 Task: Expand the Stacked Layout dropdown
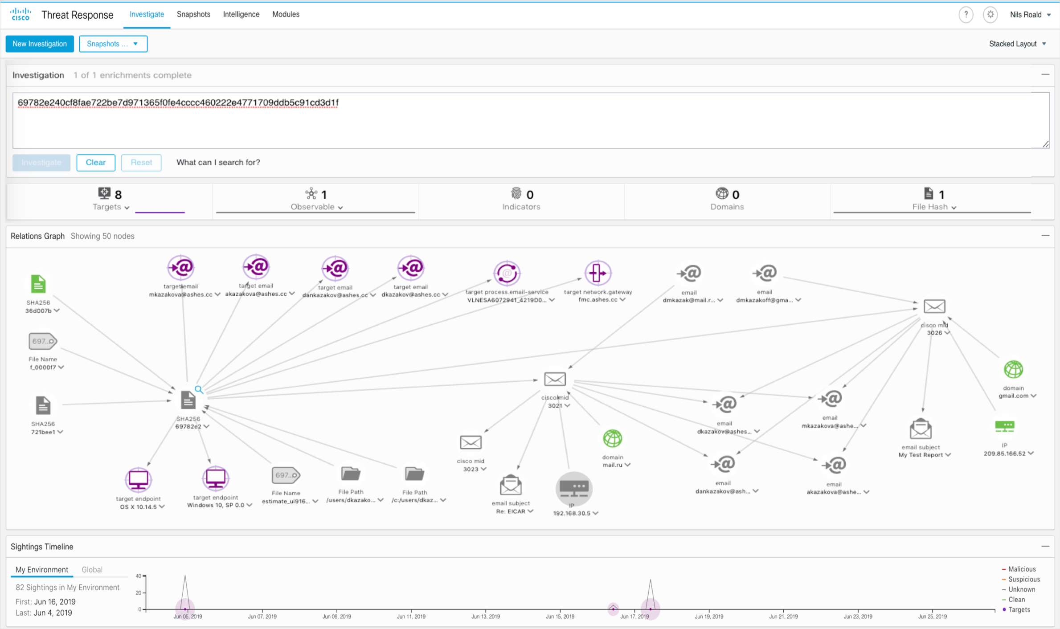click(x=1017, y=44)
